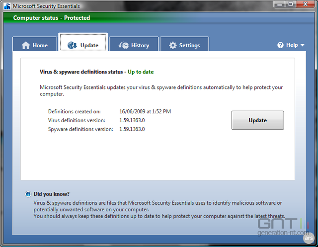Viewport: 318px width, 247px height.
Task: Click the house icon on Home tab
Action: coord(26,45)
